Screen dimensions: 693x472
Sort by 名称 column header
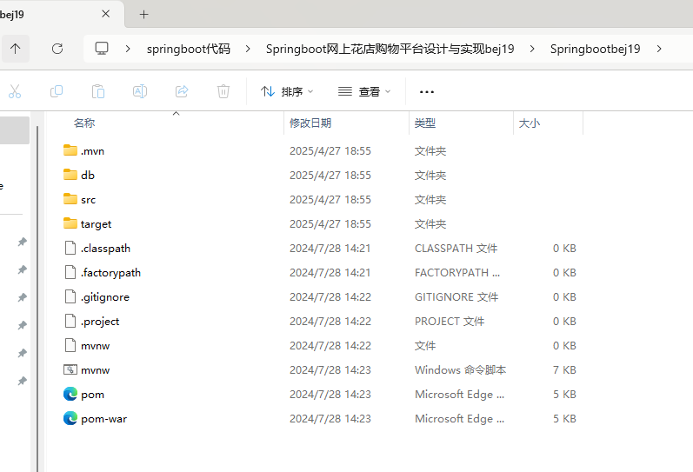[84, 123]
